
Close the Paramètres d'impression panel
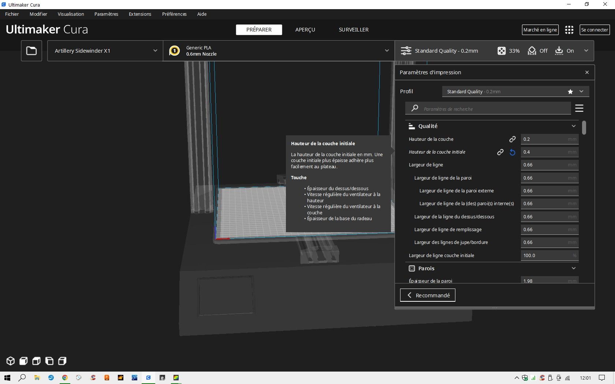click(587, 72)
